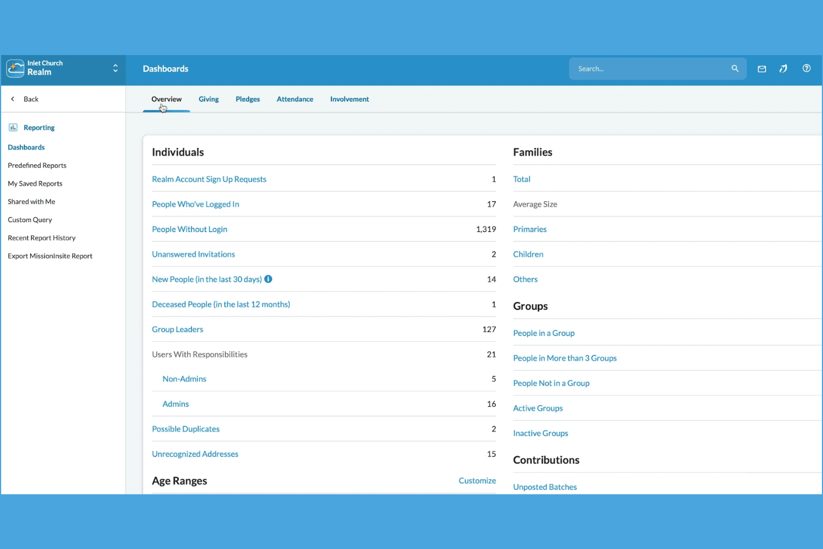The height and width of the screenshot is (549, 823).
Task: Click Customize next to Age Ranges
Action: tap(477, 481)
